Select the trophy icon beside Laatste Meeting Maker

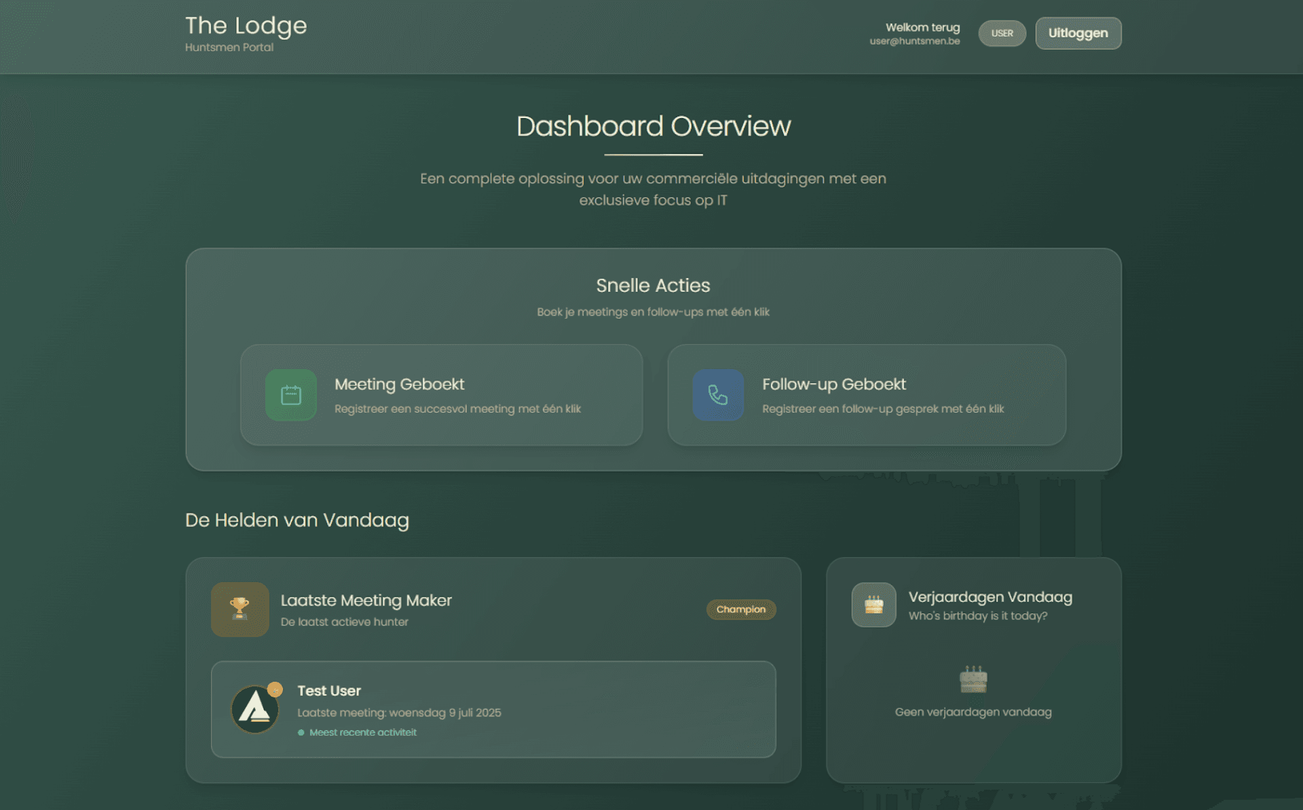(239, 609)
